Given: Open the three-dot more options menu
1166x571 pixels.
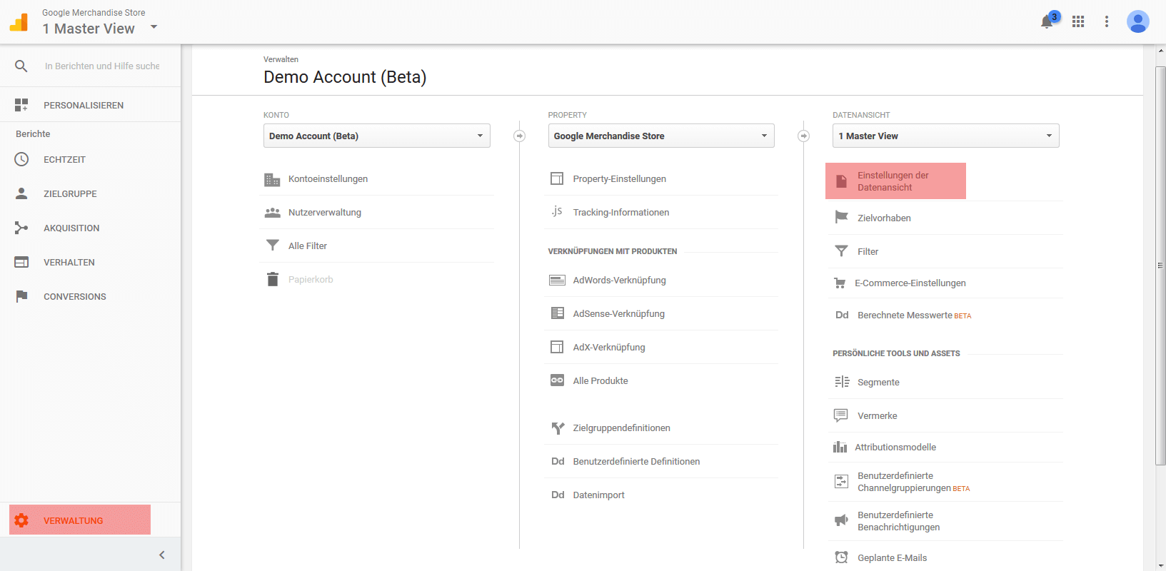Looking at the screenshot, I should 1107,21.
